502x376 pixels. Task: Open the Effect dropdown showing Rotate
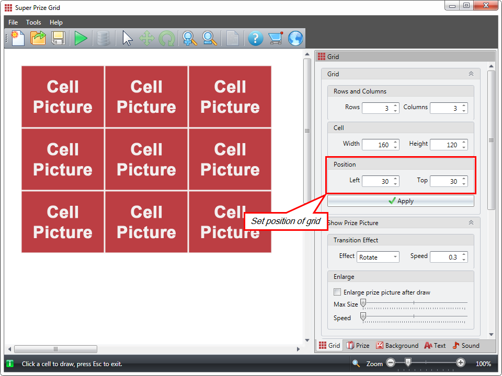point(378,257)
